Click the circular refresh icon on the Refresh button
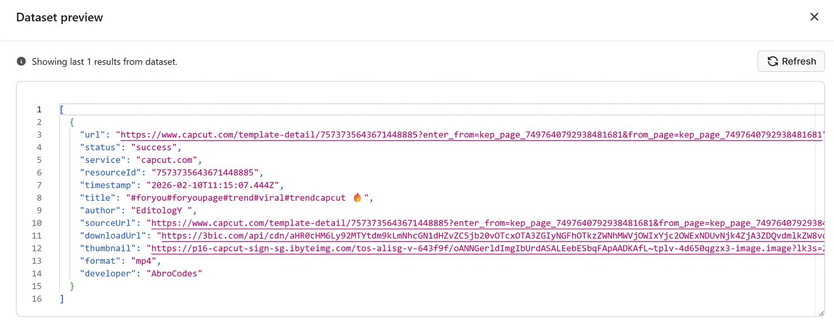 (772, 61)
